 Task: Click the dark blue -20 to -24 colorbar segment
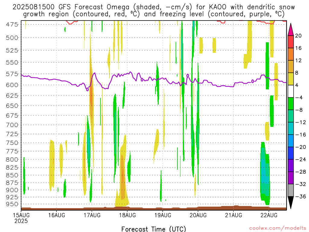pyautogui.click(x=291, y=153)
